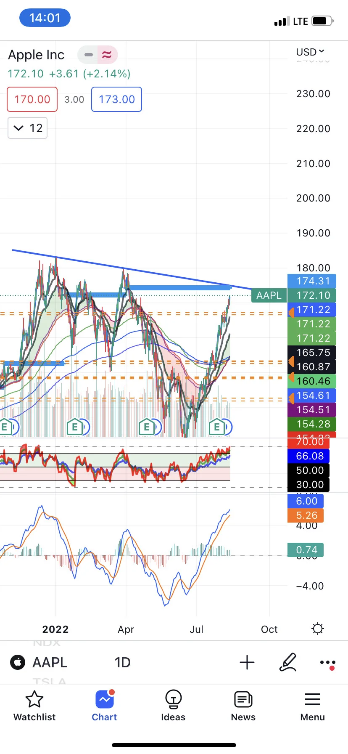The width and height of the screenshot is (348, 754).
Task: Tap the Jul time axis label
Action: (x=196, y=629)
